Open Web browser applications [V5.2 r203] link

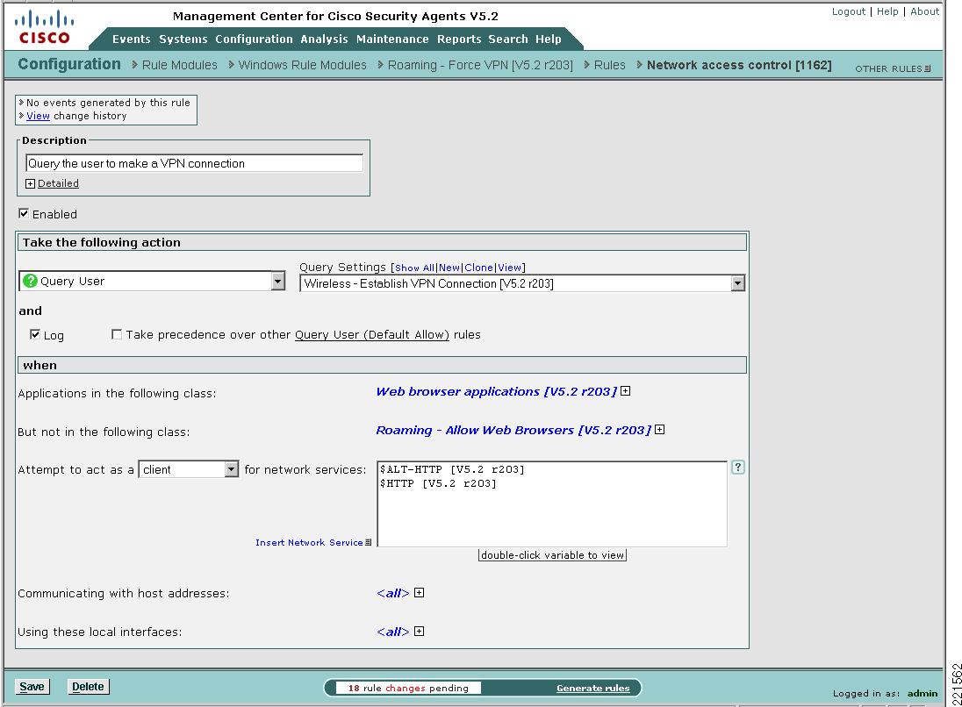[x=496, y=391]
